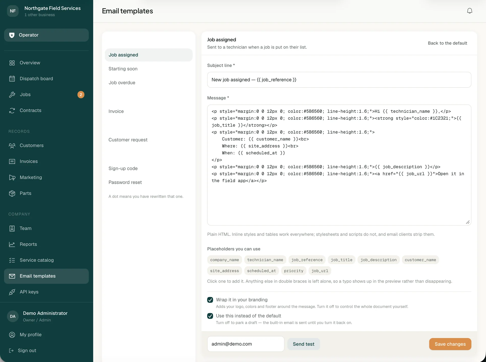Select the Customer request template

149,140
